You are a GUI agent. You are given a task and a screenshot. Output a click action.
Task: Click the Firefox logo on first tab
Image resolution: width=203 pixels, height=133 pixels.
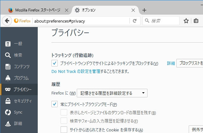[11, 10]
